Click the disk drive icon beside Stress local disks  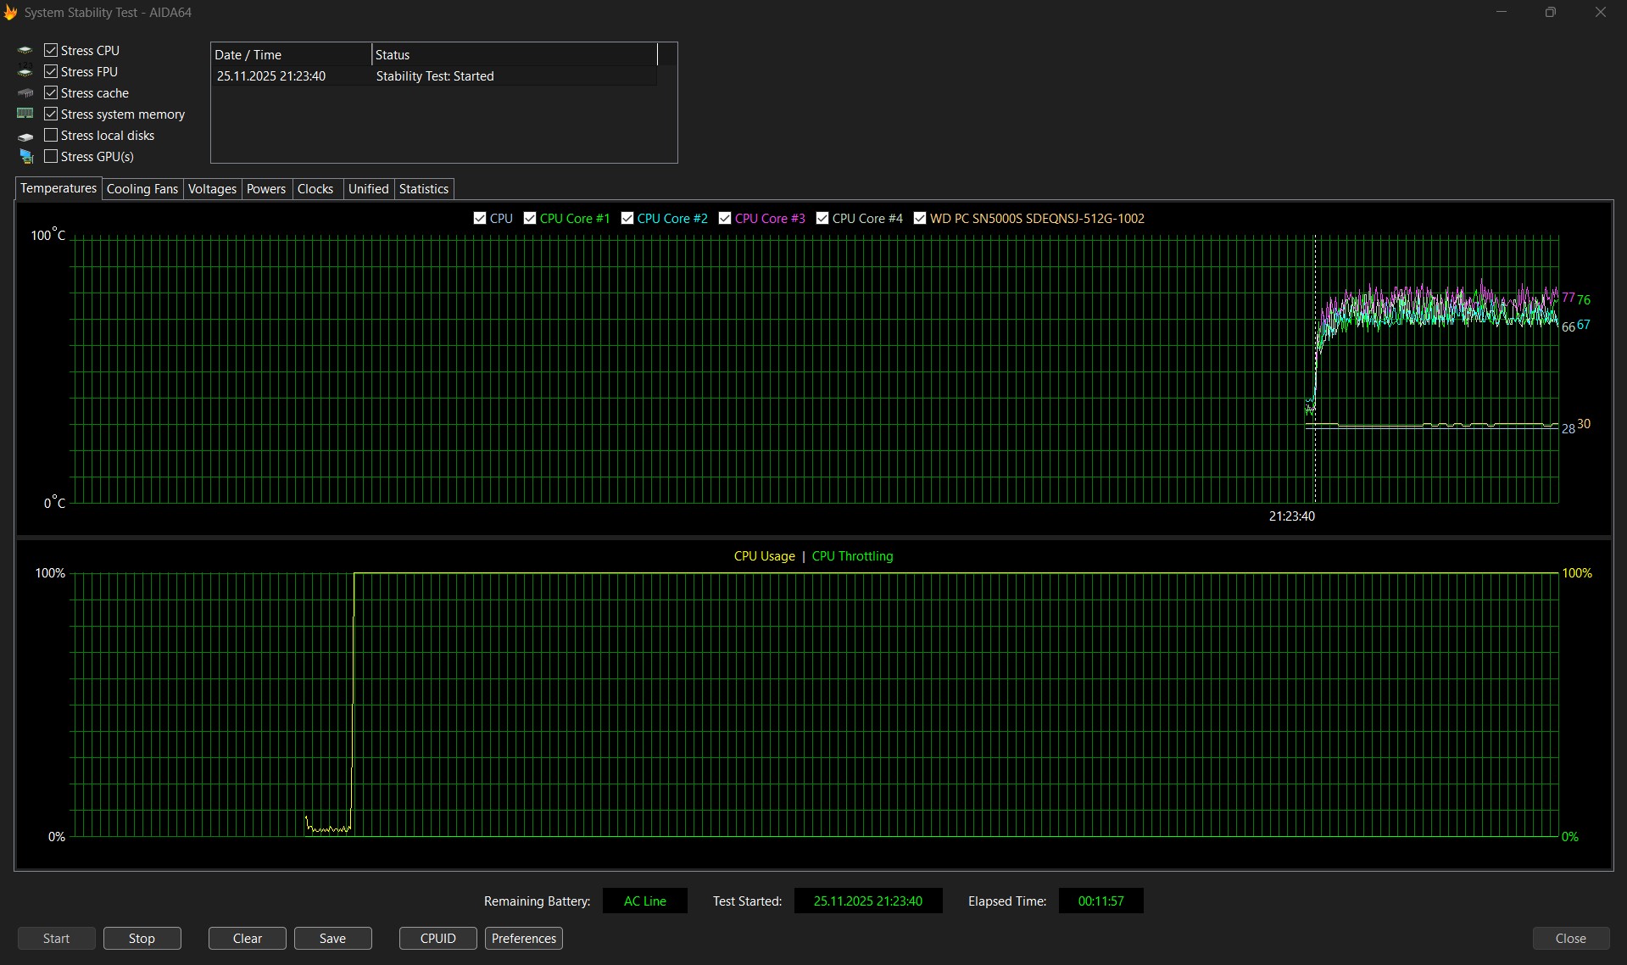[25, 136]
